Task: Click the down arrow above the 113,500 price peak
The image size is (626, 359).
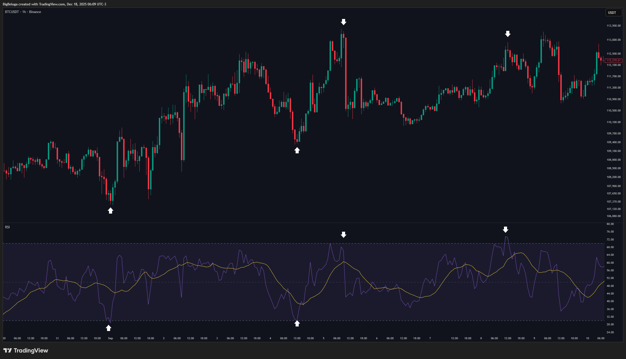Action: (343, 22)
